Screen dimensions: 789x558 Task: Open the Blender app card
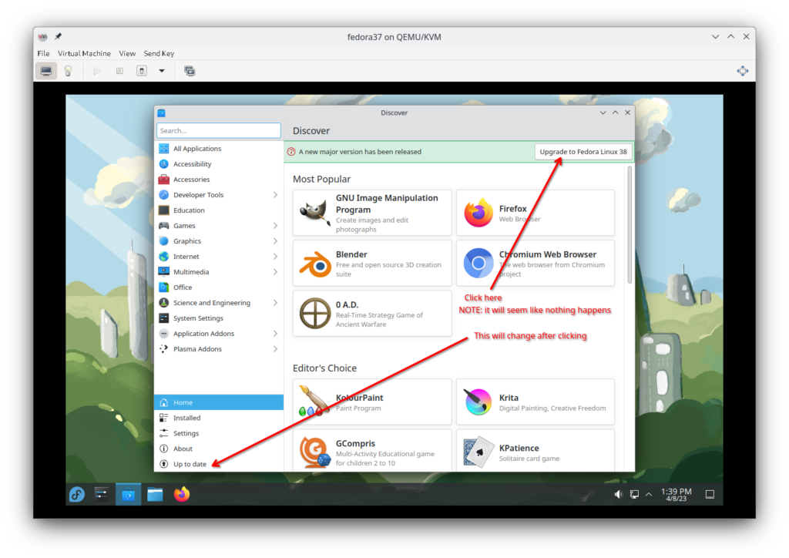372,263
